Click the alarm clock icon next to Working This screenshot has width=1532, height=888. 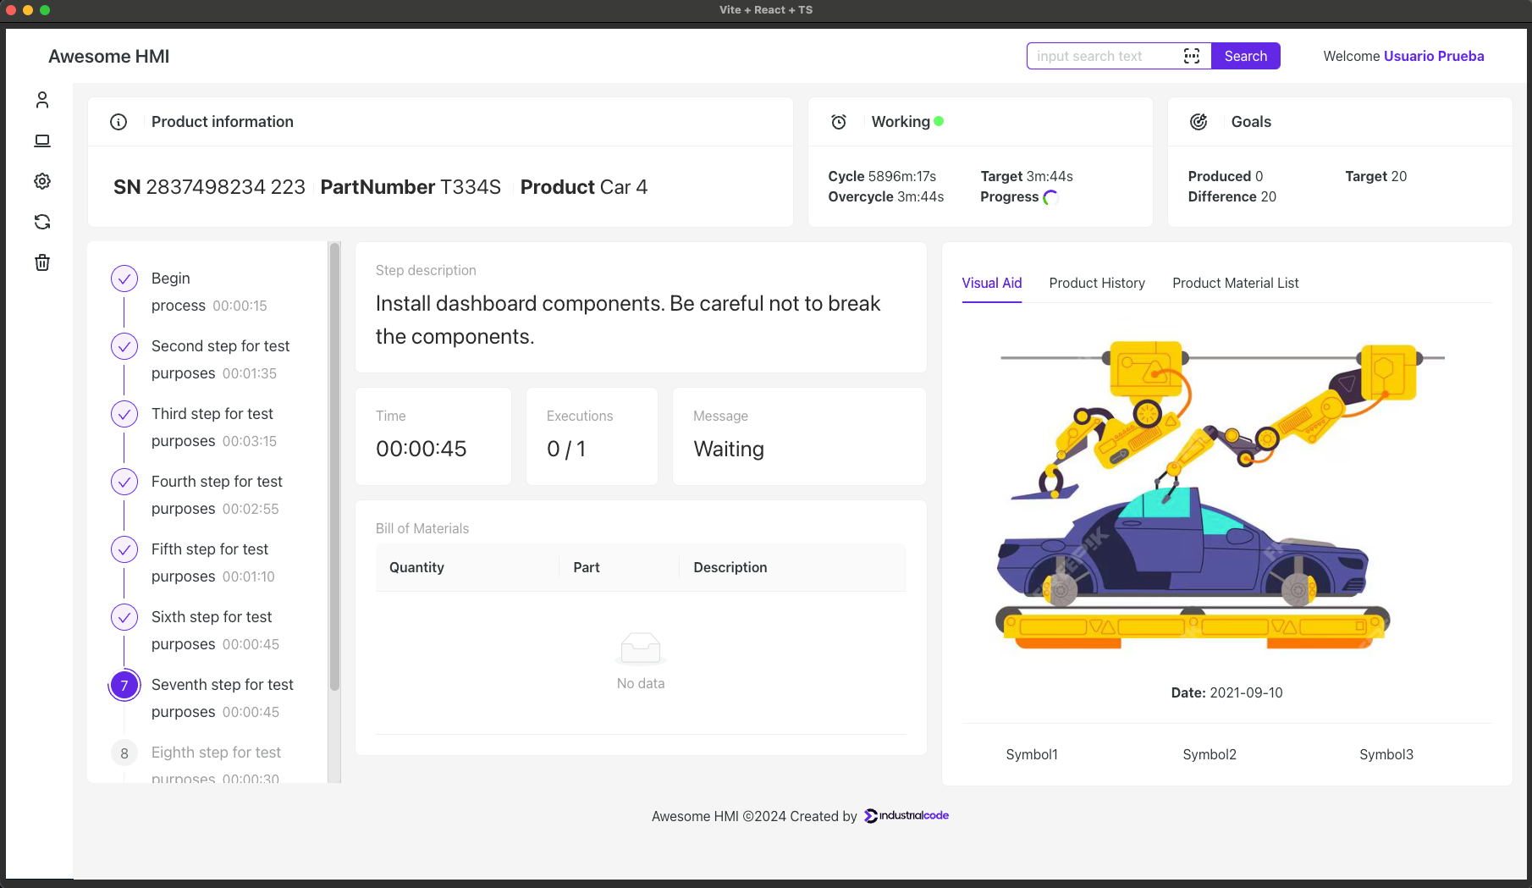pyautogui.click(x=838, y=121)
